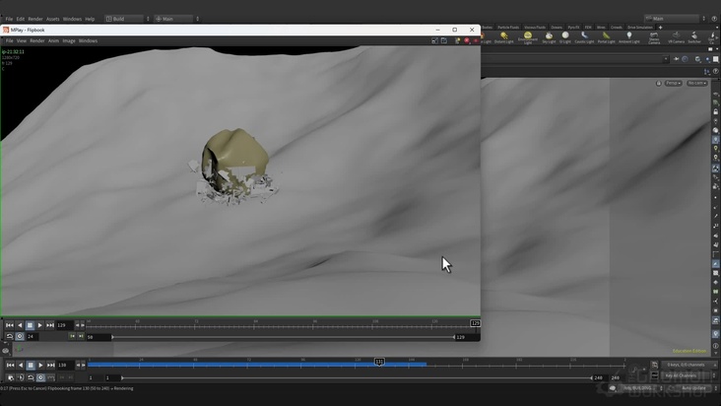The height and width of the screenshot is (406, 721).
Task: Click the viewport help question icon
Action: click(x=715, y=71)
